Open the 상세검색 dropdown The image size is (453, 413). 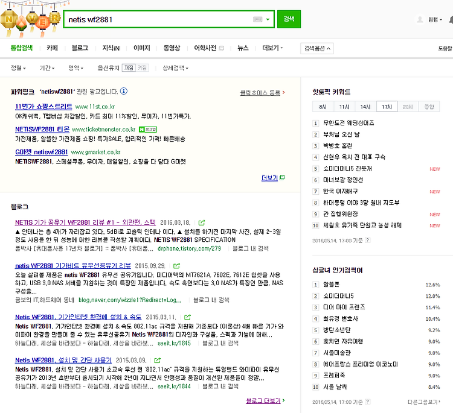point(175,68)
